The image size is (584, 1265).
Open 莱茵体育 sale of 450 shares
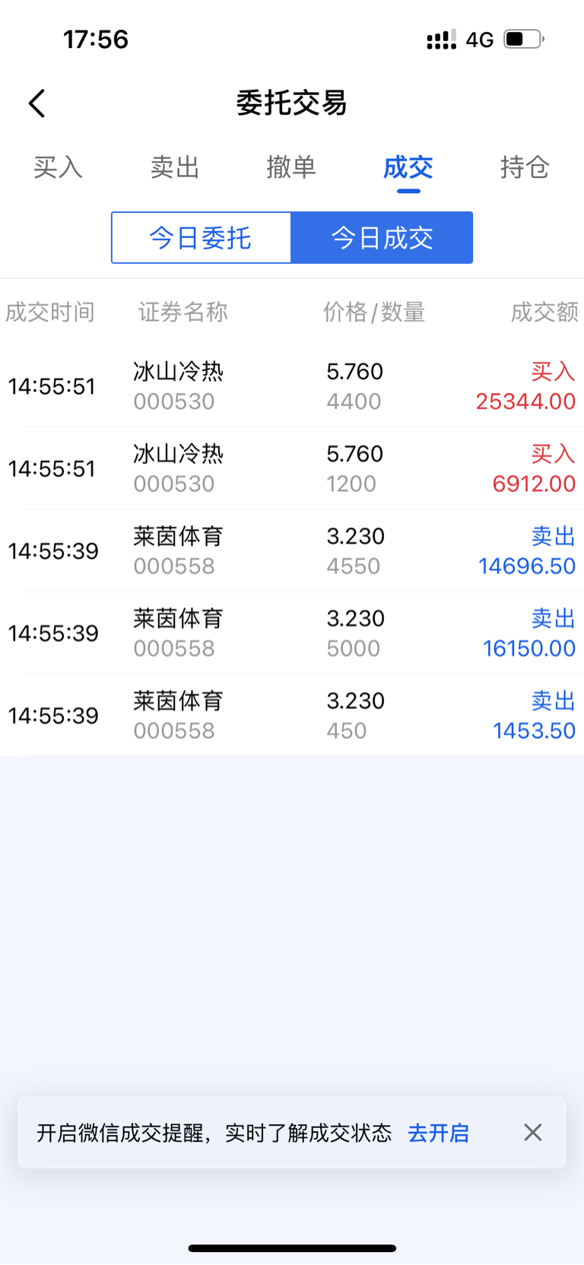(x=292, y=715)
